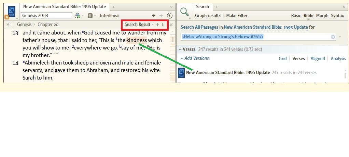Open footnote a before God caused

(x=83, y=32)
